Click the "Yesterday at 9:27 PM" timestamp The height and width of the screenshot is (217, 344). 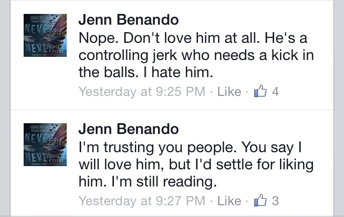tap(142, 201)
